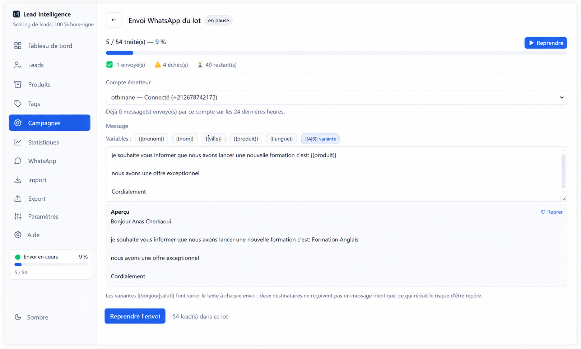Viewport: 581px width, 349px height.
Task: Click the Aide help icon
Action: [x=18, y=235]
